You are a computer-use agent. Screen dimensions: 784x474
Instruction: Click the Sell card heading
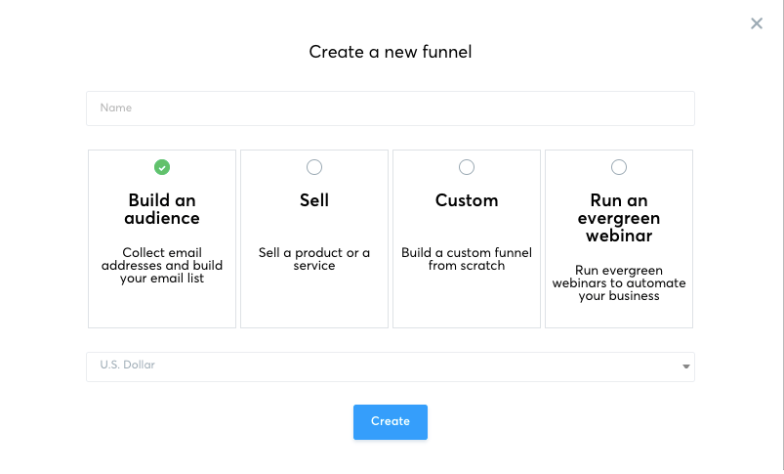314,200
